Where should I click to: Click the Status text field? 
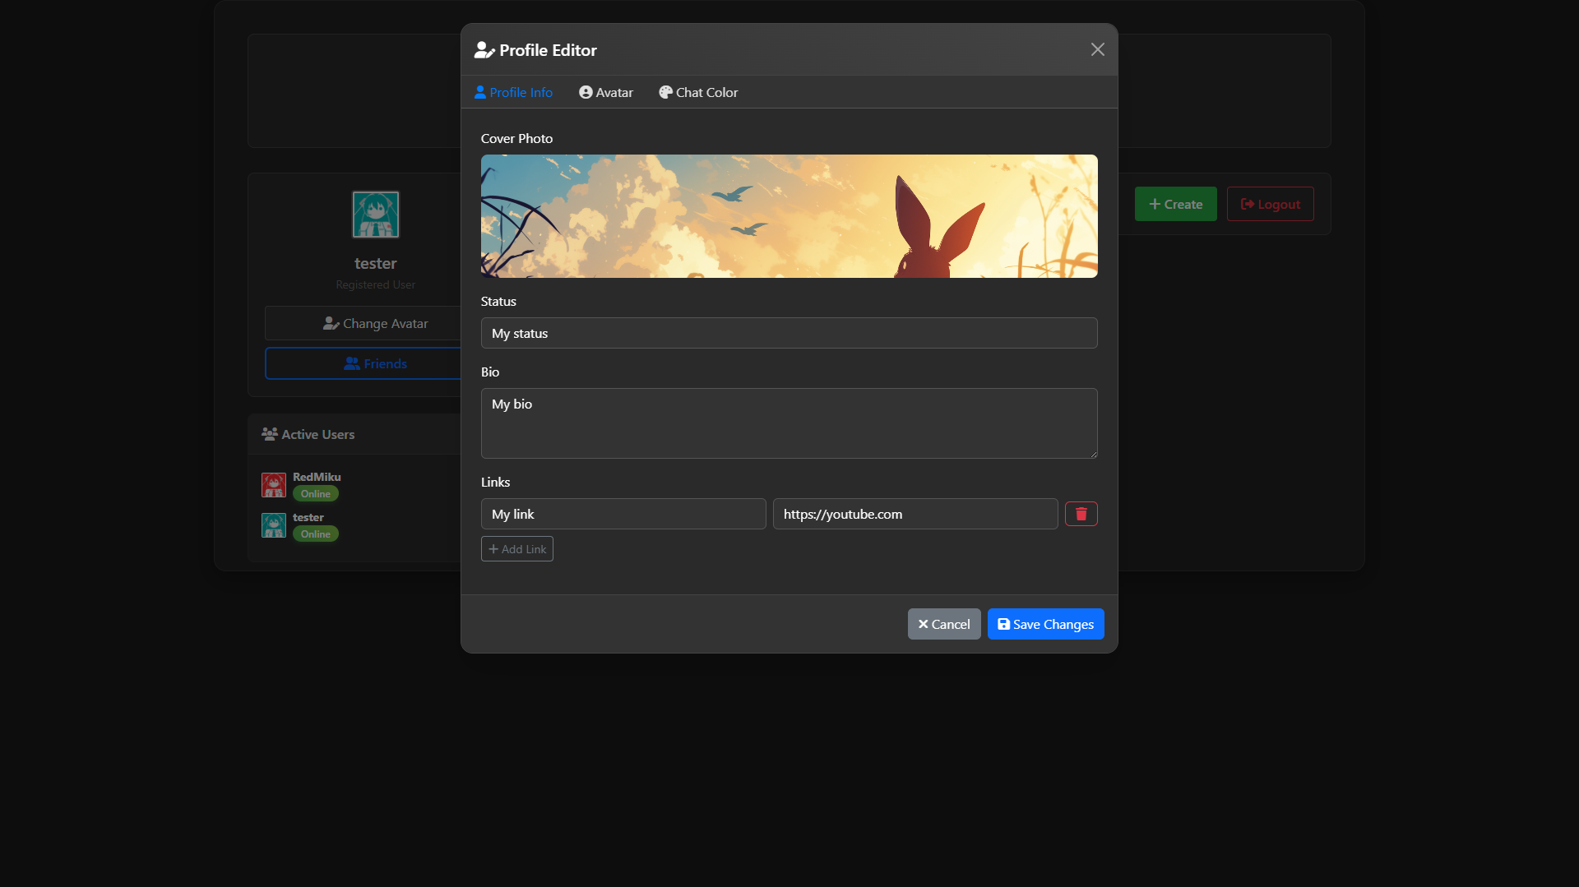pyautogui.click(x=789, y=333)
